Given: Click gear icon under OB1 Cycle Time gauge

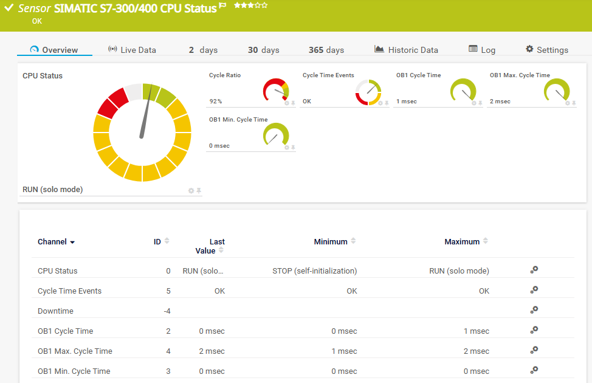Looking at the screenshot, I should [x=474, y=103].
